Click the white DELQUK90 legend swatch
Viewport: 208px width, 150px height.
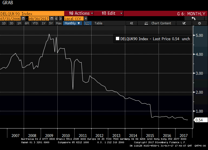point(118,39)
